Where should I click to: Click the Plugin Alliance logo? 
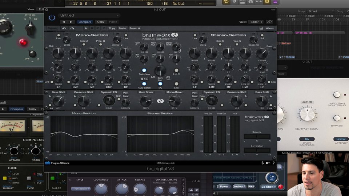click(57, 163)
